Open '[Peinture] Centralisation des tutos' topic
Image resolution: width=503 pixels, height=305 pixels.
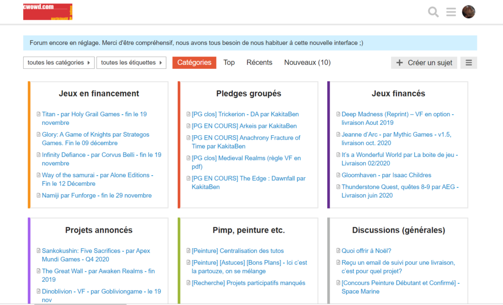point(238,251)
